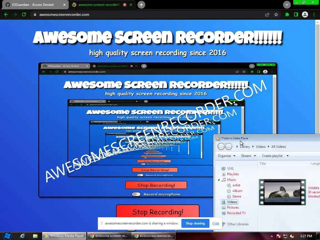Open Playlists in the navigation pane
The width and height of the screenshot is (320, 240).
pos(233,174)
